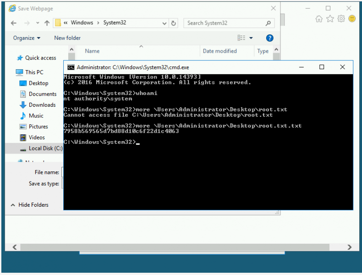The image size is (362, 275).
Task: Click the folder icon in address bar
Action: pyautogui.click(x=58, y=22)
